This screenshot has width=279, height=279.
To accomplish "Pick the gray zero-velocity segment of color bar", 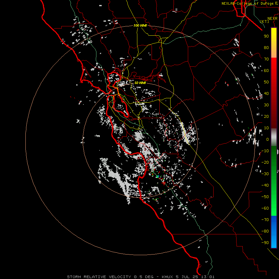I will point(274,137).
